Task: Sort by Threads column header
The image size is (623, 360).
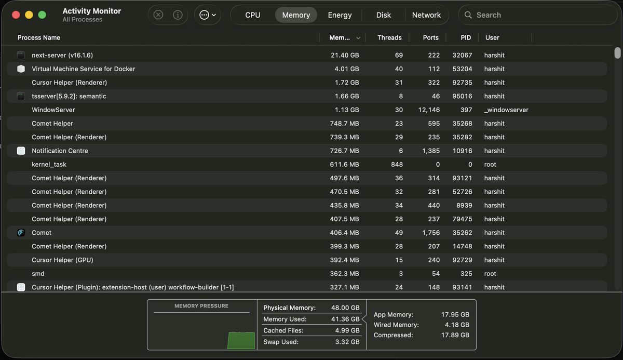Action: [389, 37]
